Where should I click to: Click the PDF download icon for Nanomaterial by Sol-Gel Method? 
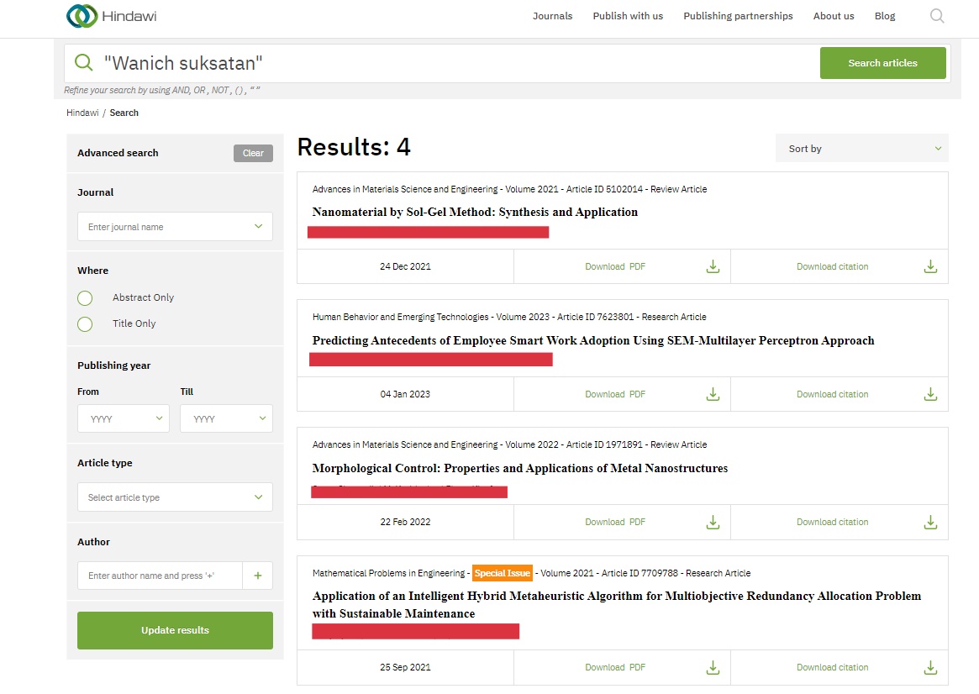tap(713, 266)
